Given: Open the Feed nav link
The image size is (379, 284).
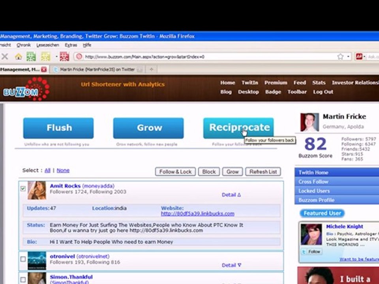Looking at the screenshot, I should [x=300, y=82].
